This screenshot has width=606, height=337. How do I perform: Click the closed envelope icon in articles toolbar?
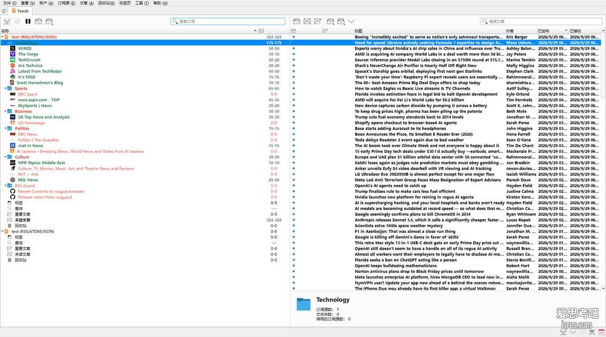[x=307, y=21]
